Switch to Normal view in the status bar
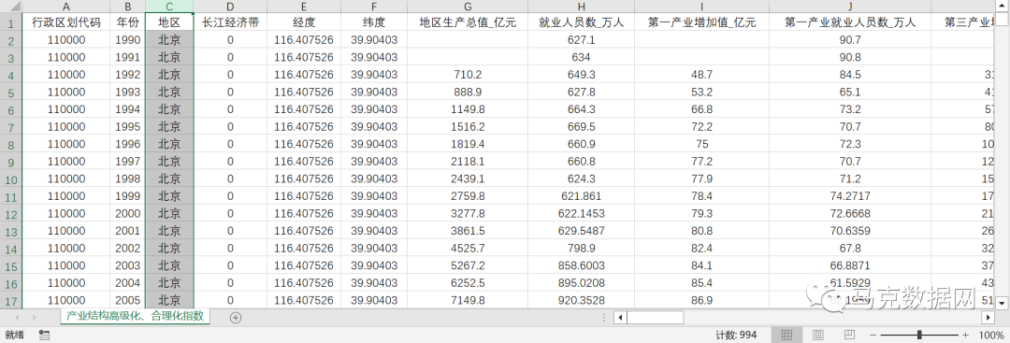 tap(786, 335)
